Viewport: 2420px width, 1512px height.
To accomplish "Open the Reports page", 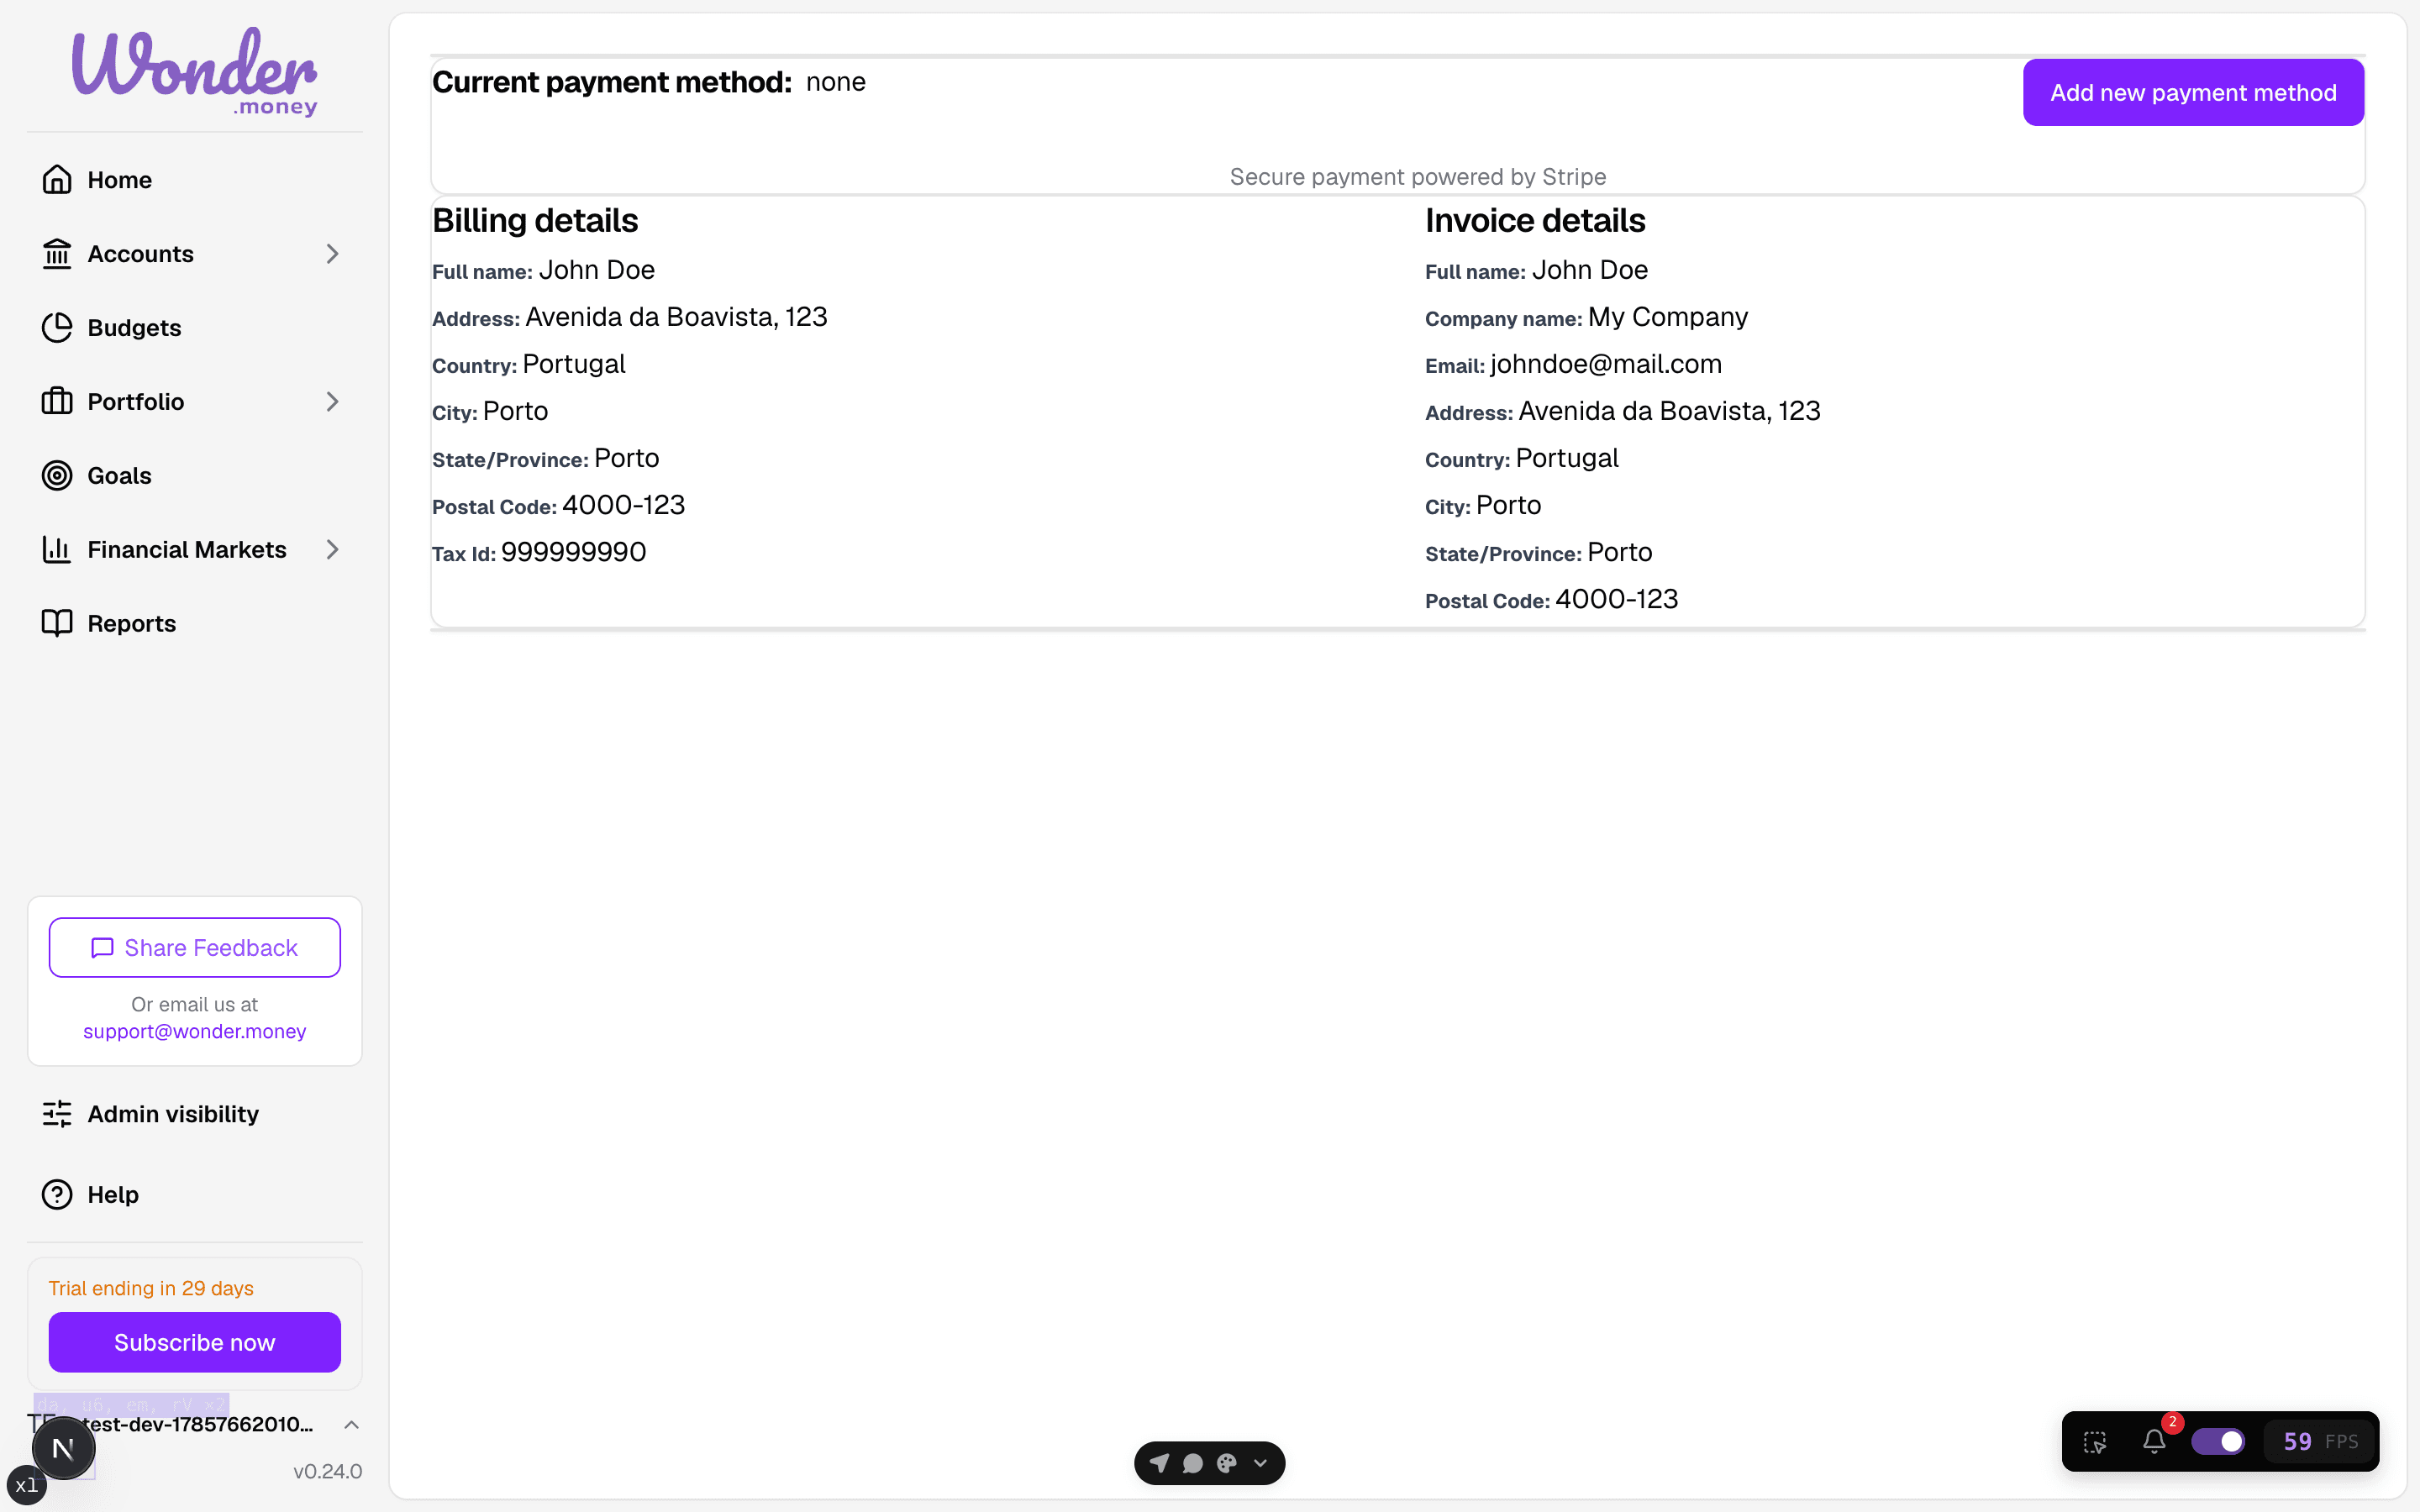I will click(x=194, y=623).
